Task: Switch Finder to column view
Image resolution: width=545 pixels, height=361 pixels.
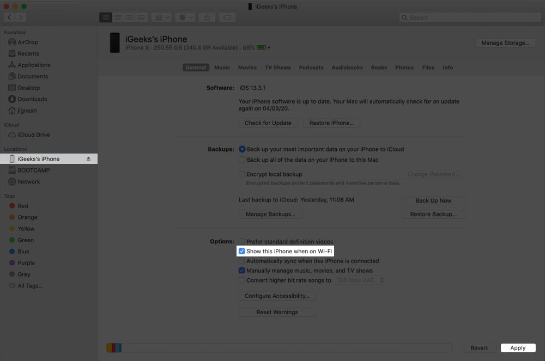Action: point(130,17)
